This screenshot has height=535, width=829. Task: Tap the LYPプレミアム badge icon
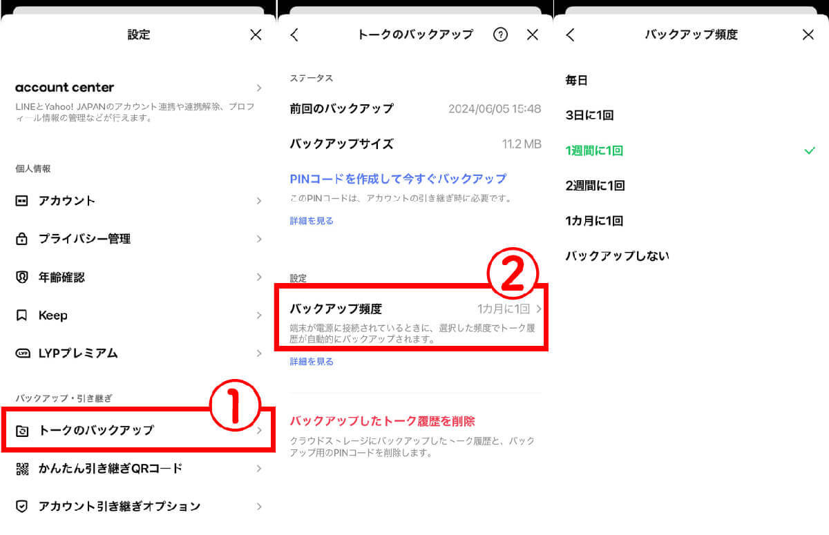(x=23, y=353)
